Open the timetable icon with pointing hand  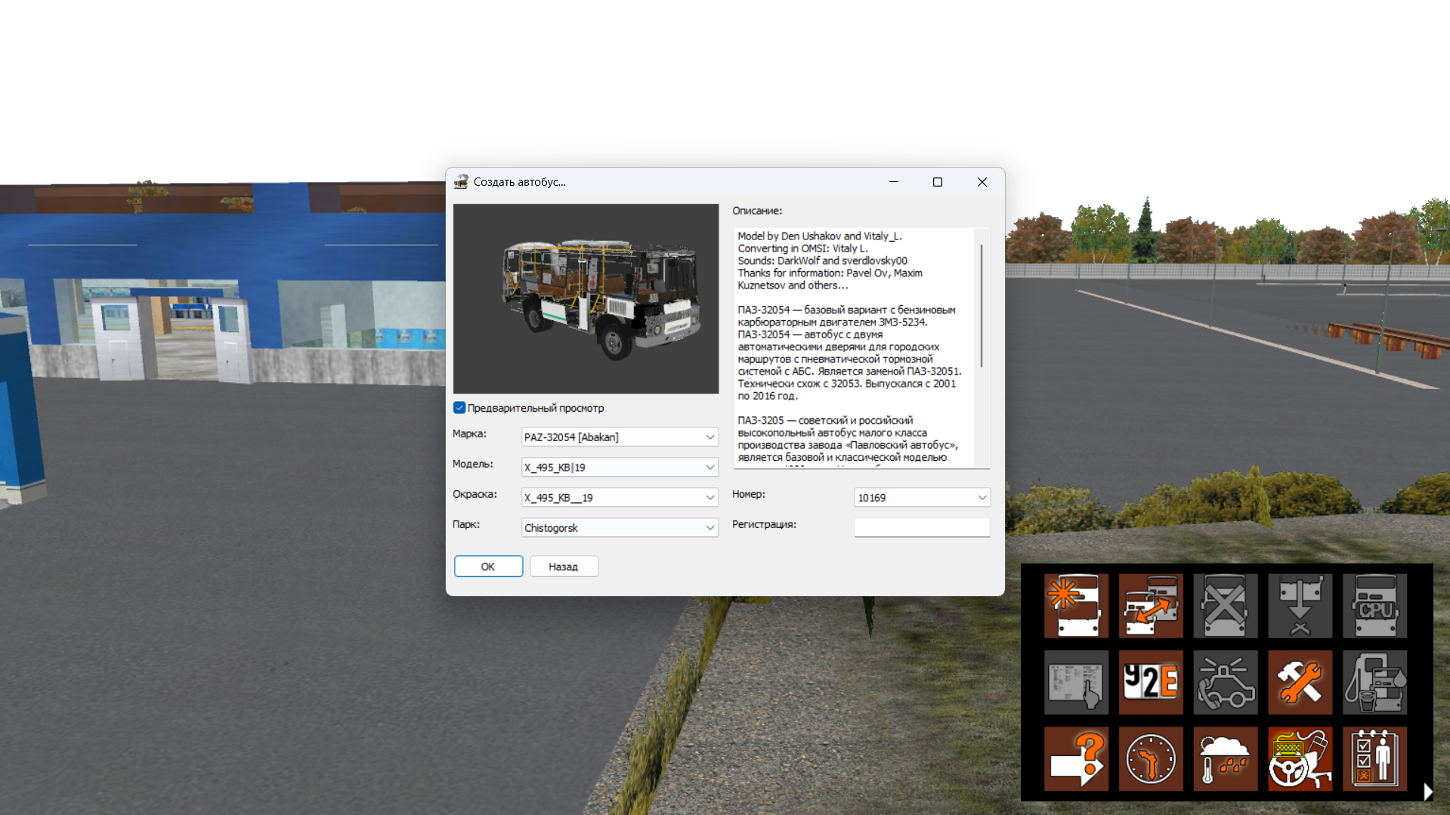1076,682
